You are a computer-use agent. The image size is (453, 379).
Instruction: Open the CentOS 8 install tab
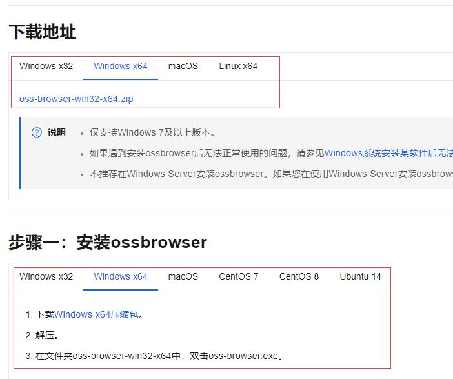299,276
